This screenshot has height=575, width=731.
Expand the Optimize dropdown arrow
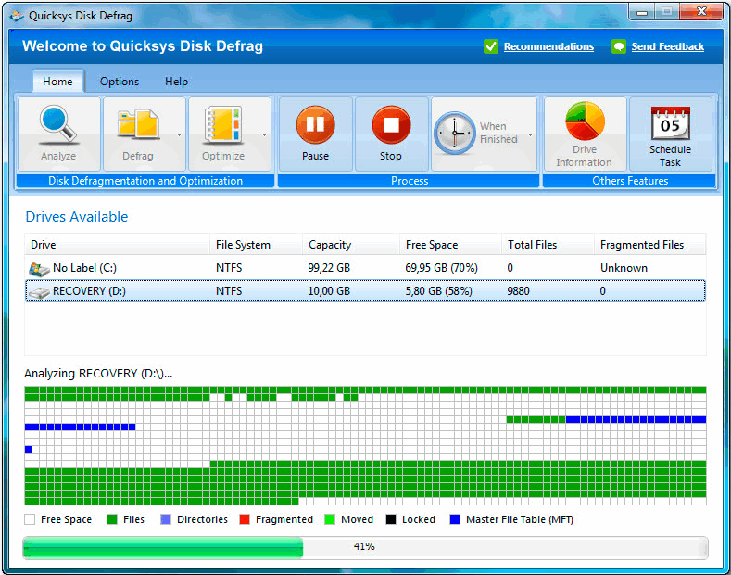click(264, 134)
